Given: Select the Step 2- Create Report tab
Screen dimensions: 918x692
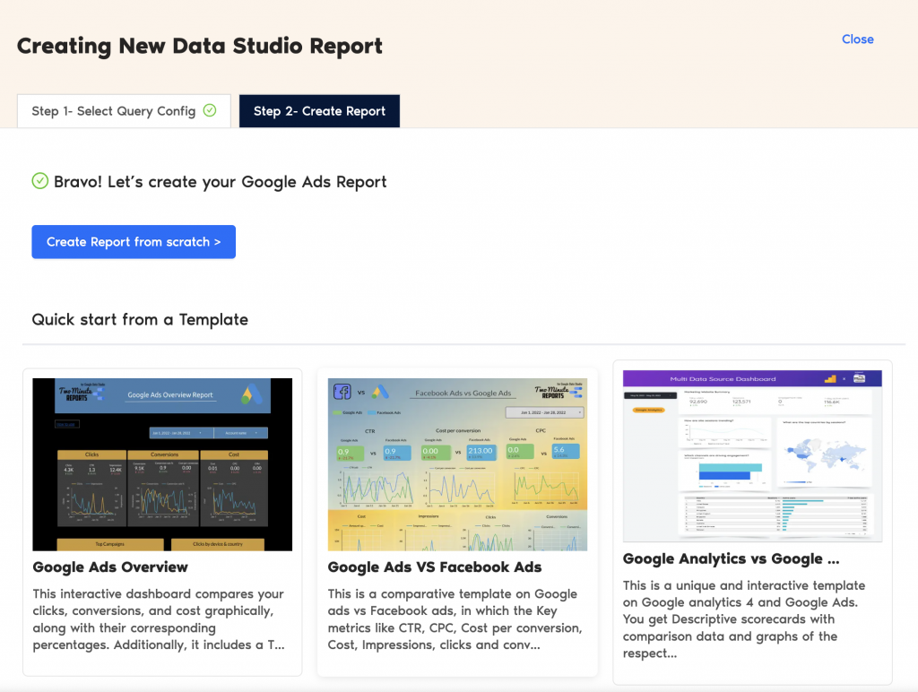Looking at the screenshot, I should (x=319, y=111).
